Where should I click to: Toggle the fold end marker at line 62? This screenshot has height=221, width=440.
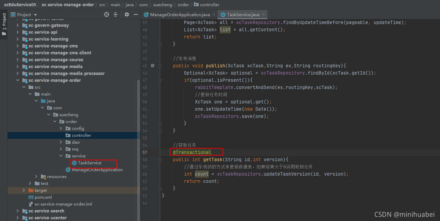[160, 188]
